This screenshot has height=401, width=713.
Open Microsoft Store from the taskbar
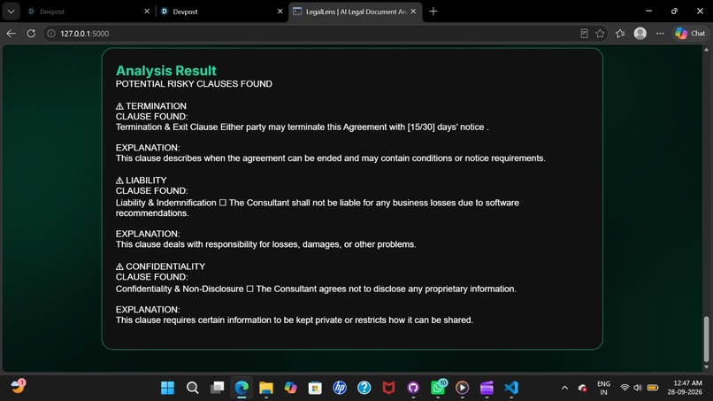315,388
